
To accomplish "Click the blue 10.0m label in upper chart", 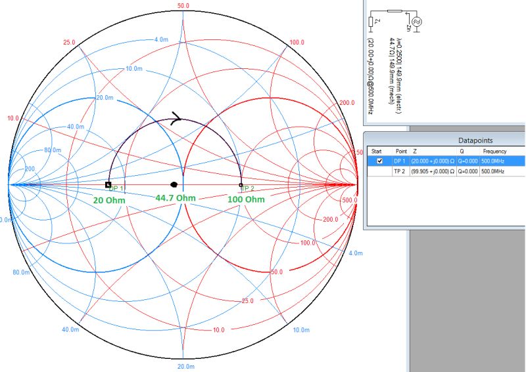I will click(134, 69).
